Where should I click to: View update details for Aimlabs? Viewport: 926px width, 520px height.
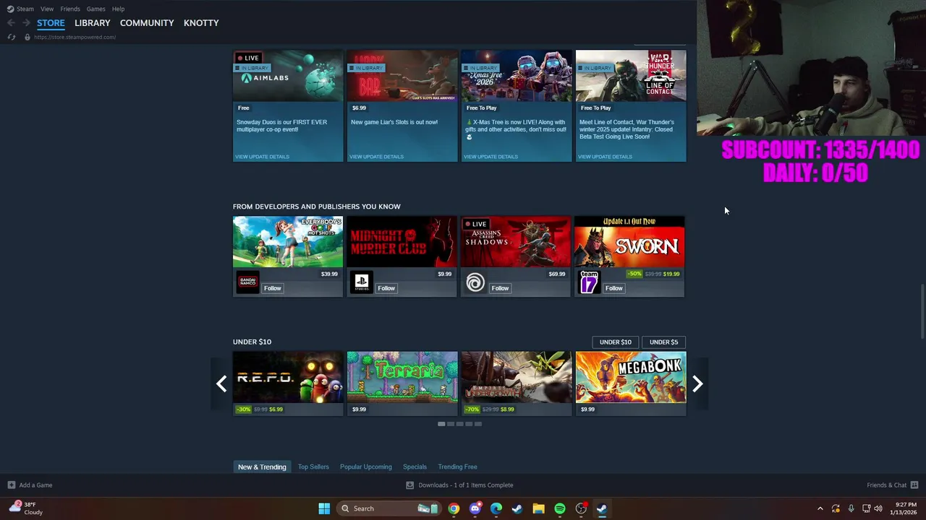pyautogui.click(x=262, y=157)
